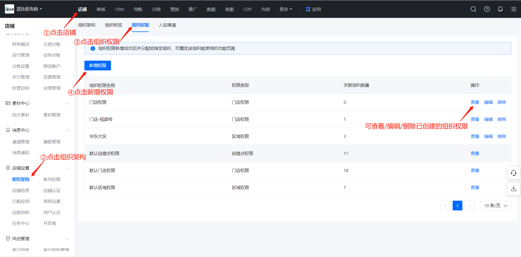Click the 新增权限 button
The image size is (521, 257).
coord(98,65)
